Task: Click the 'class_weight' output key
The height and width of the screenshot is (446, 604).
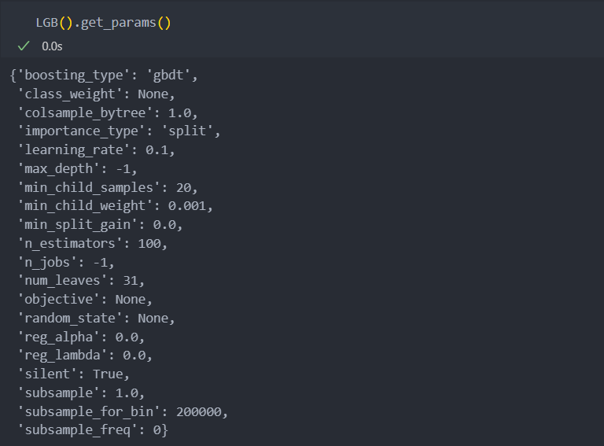Action: point(70,94)
